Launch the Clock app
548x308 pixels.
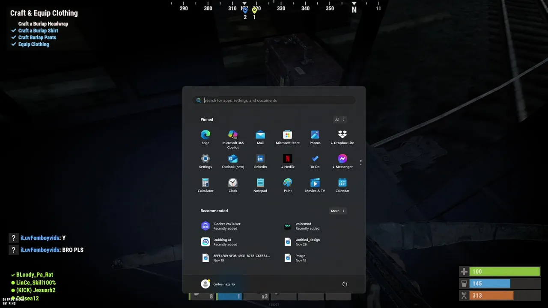pos(233,185)
